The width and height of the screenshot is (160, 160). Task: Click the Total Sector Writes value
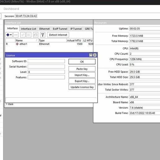144,90
